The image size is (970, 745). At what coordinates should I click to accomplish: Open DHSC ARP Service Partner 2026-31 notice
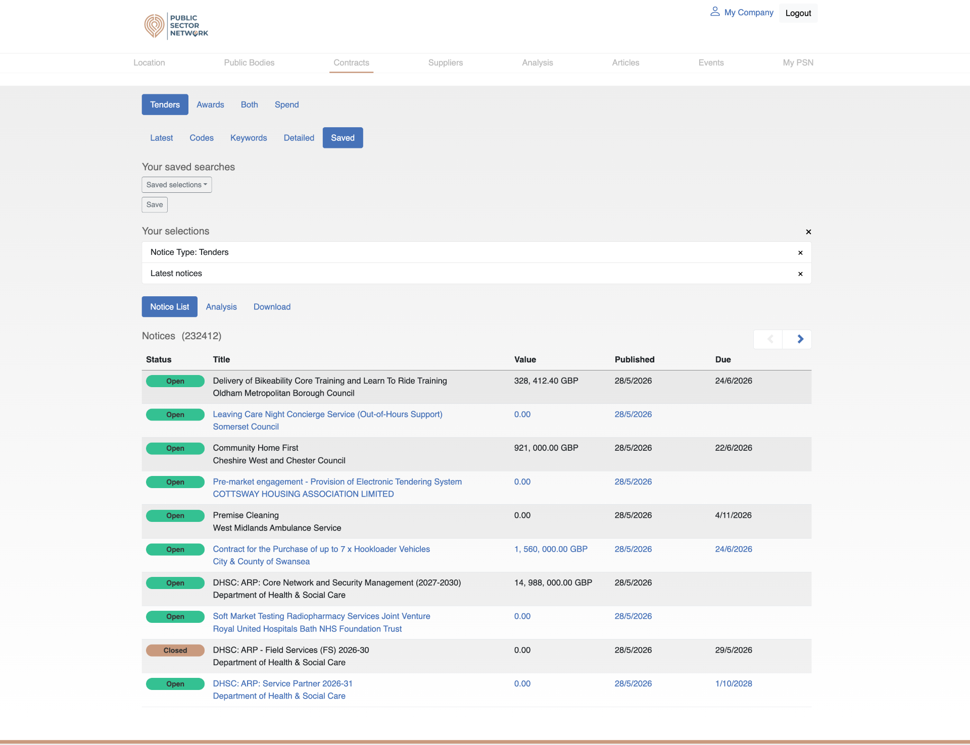(283, 684)
